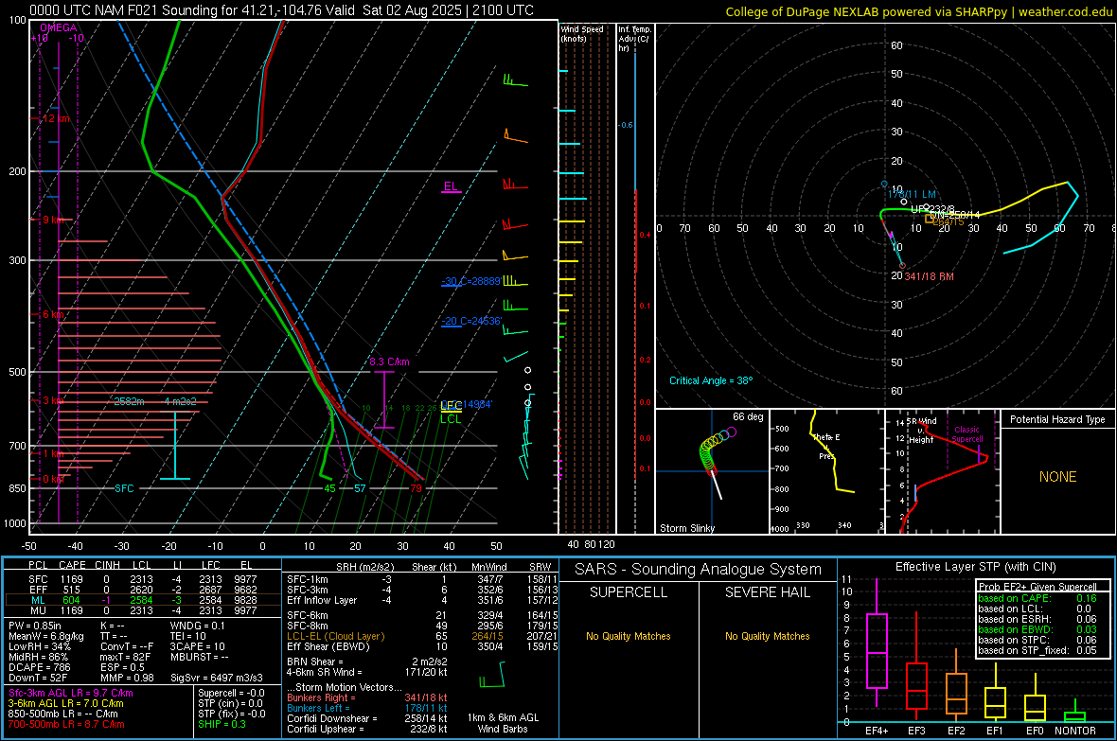
Task: Click the magenta OMEGA label
Action: [x=59, y=27]
